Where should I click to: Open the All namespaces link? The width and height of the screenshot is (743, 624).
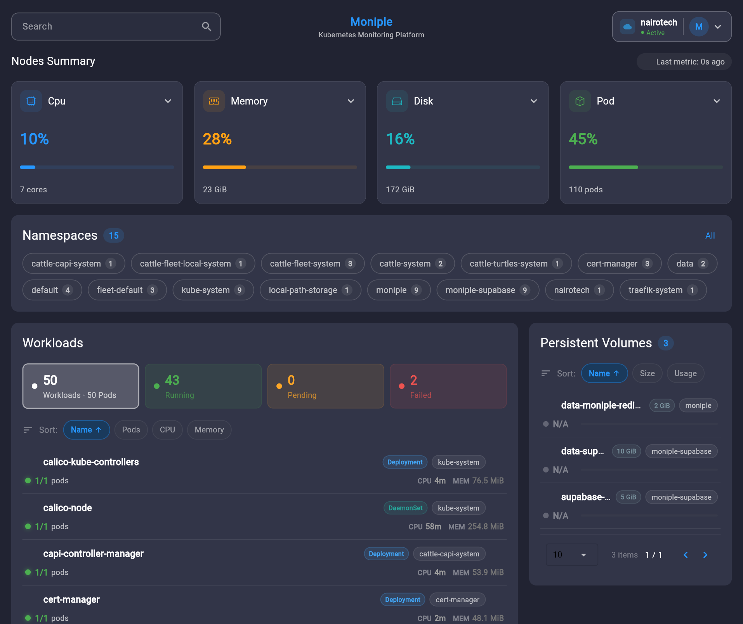tap(710, 235)
